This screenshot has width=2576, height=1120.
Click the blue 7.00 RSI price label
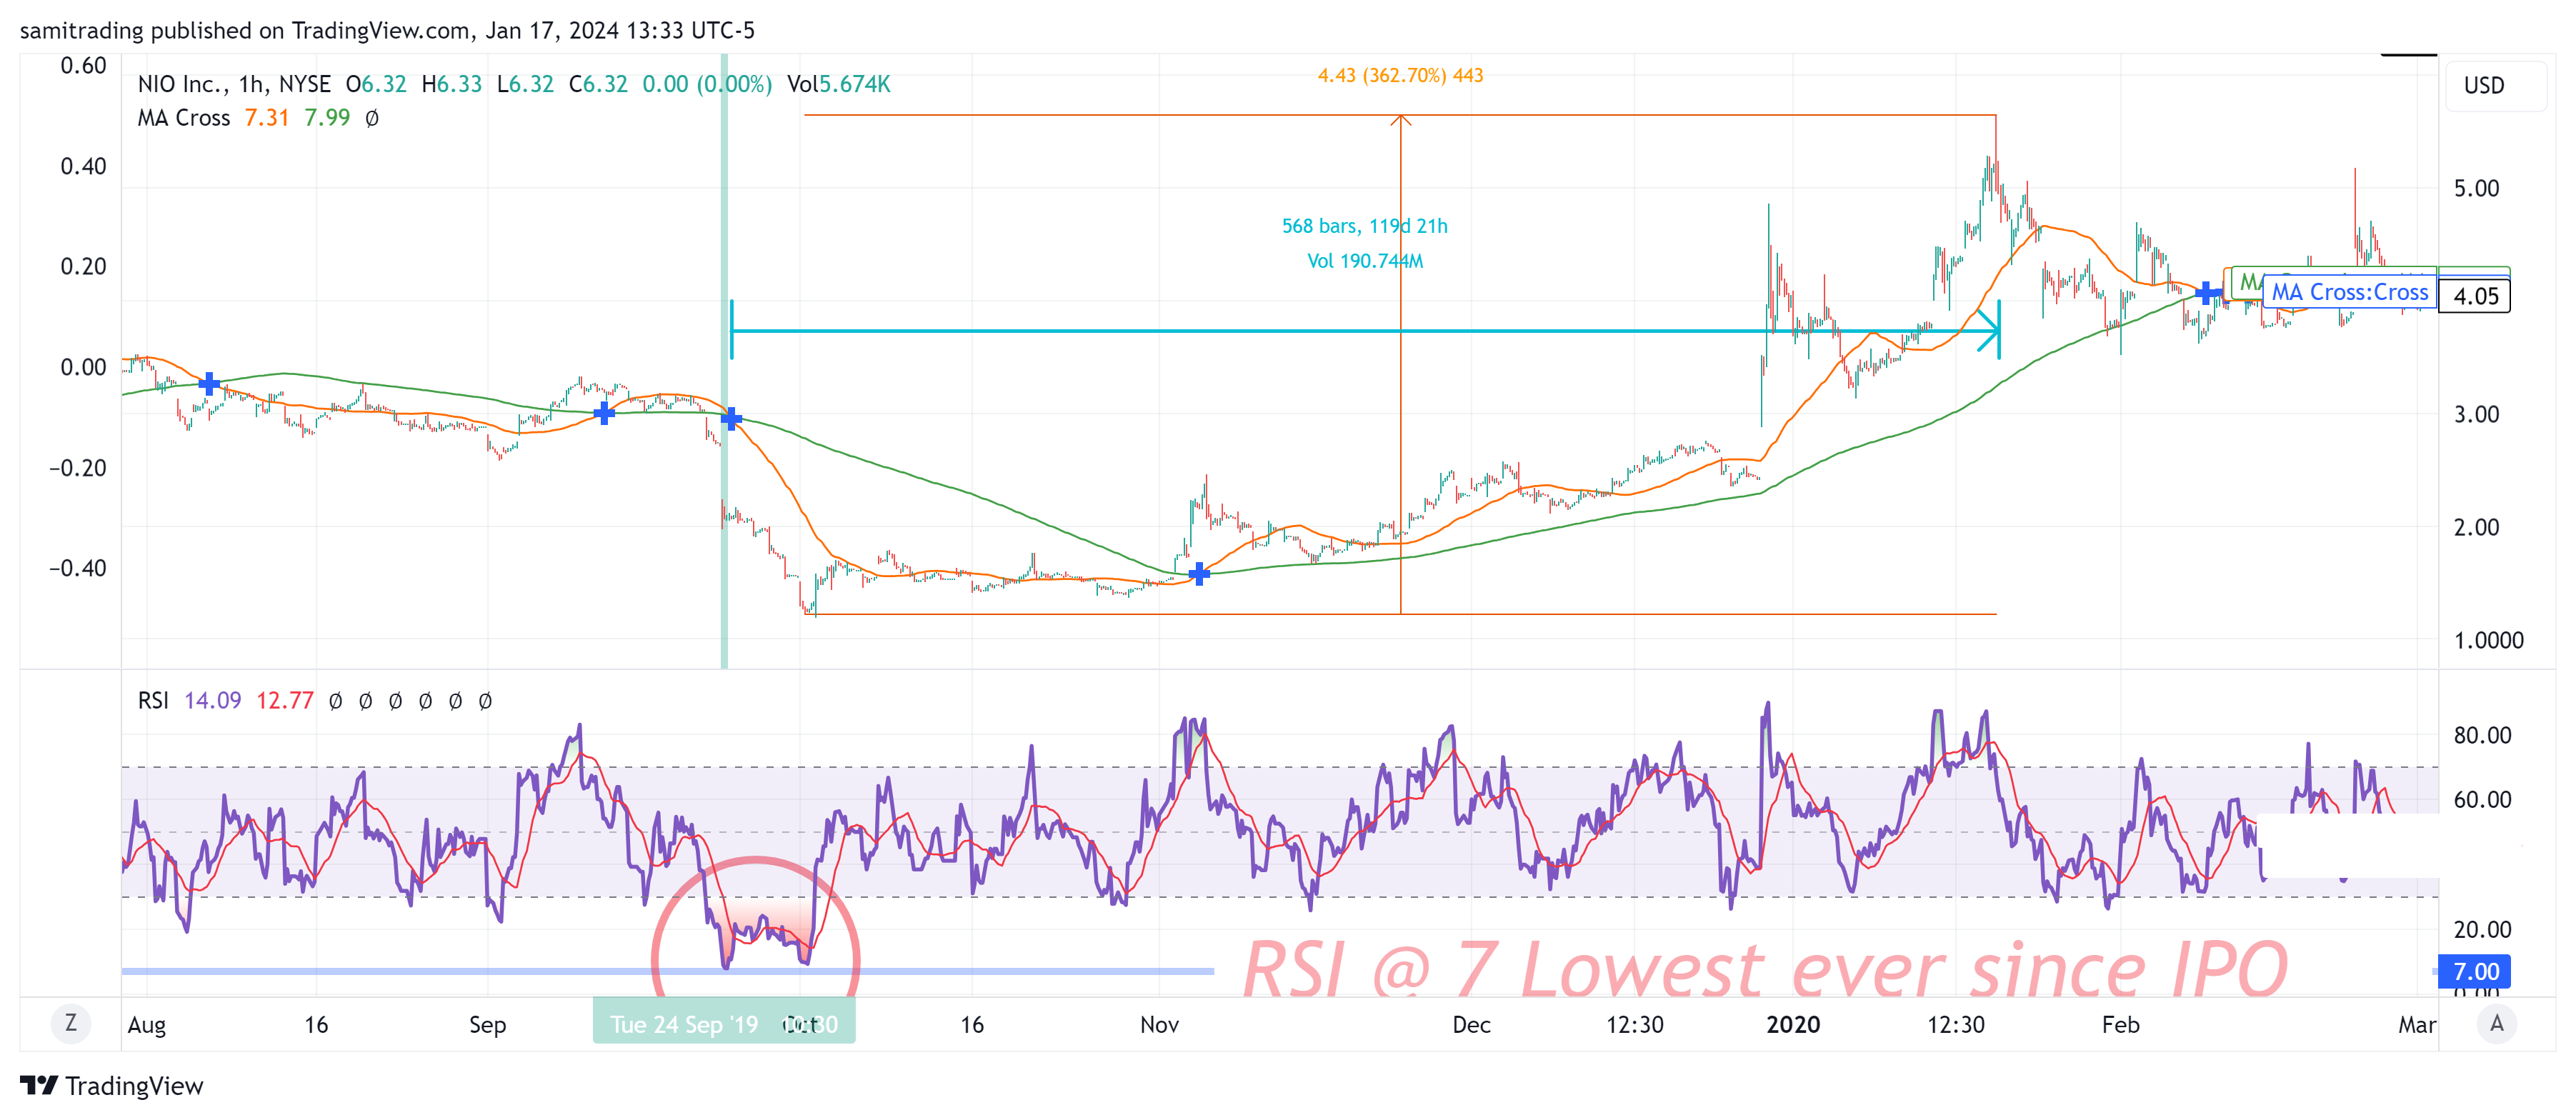[2476, 971]
